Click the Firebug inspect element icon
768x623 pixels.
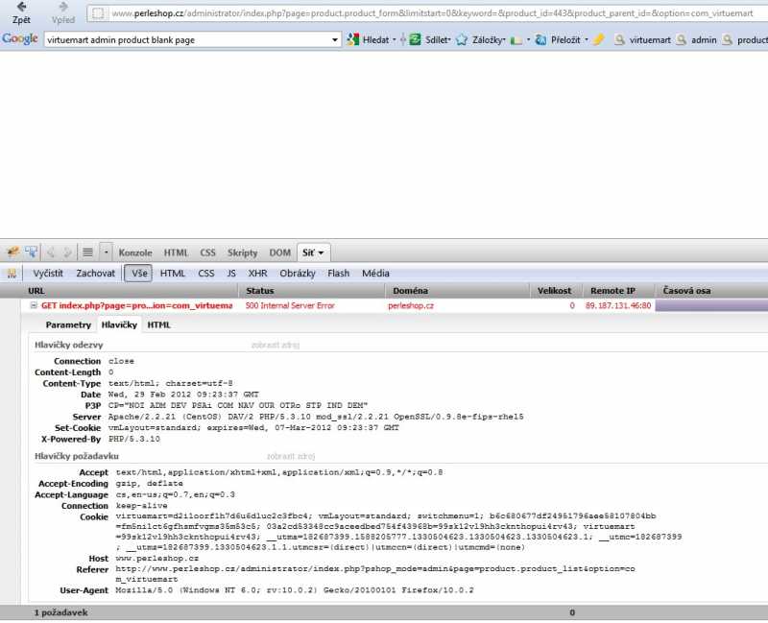point(31,252)
